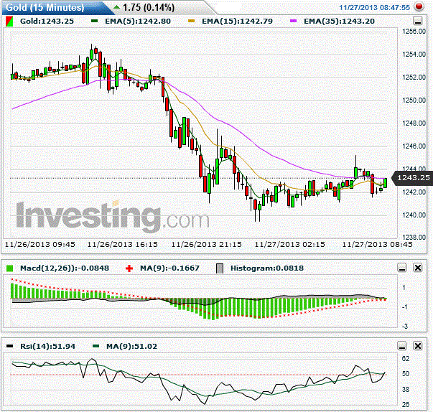433x412 pixels.
Task: Click the 1250.00 price axis label
Action: pyautogui.click(x=414, y=100)
